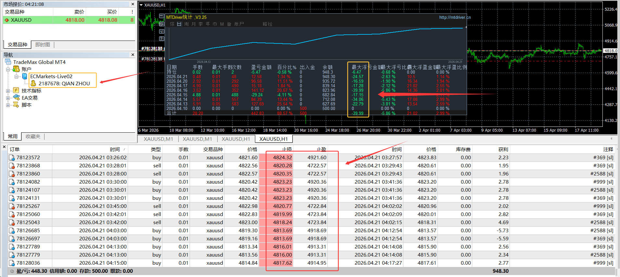620x277 pixels.
Task: Switch MTDriver statistics to 周 weekly view
Action: pyautogui.click(x=186, y=24)
